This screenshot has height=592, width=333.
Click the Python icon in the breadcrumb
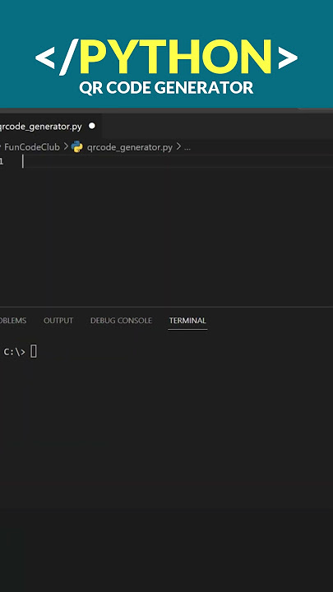click(x=76, y=147)
